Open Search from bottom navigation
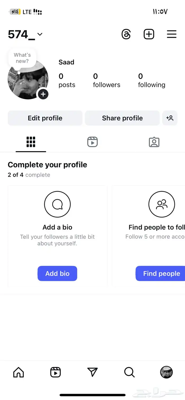Viewport: 185px width, 400px height. [129, 372]
